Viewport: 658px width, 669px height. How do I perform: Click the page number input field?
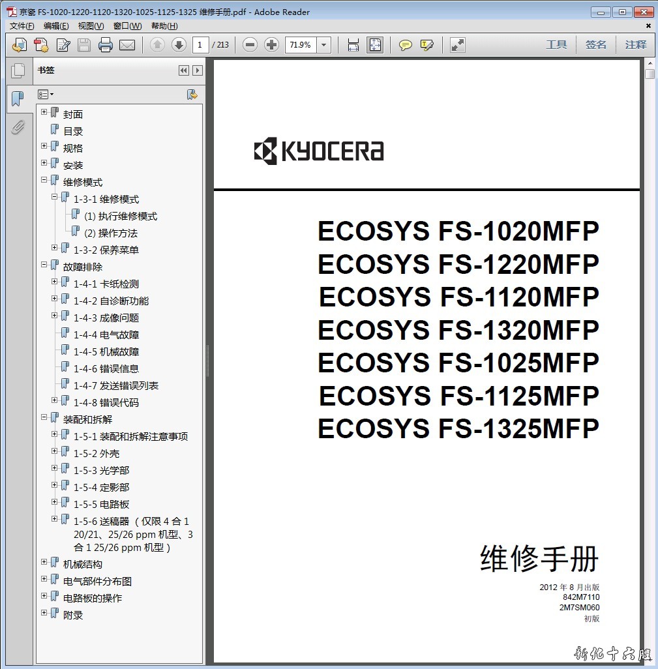[200, 45]
